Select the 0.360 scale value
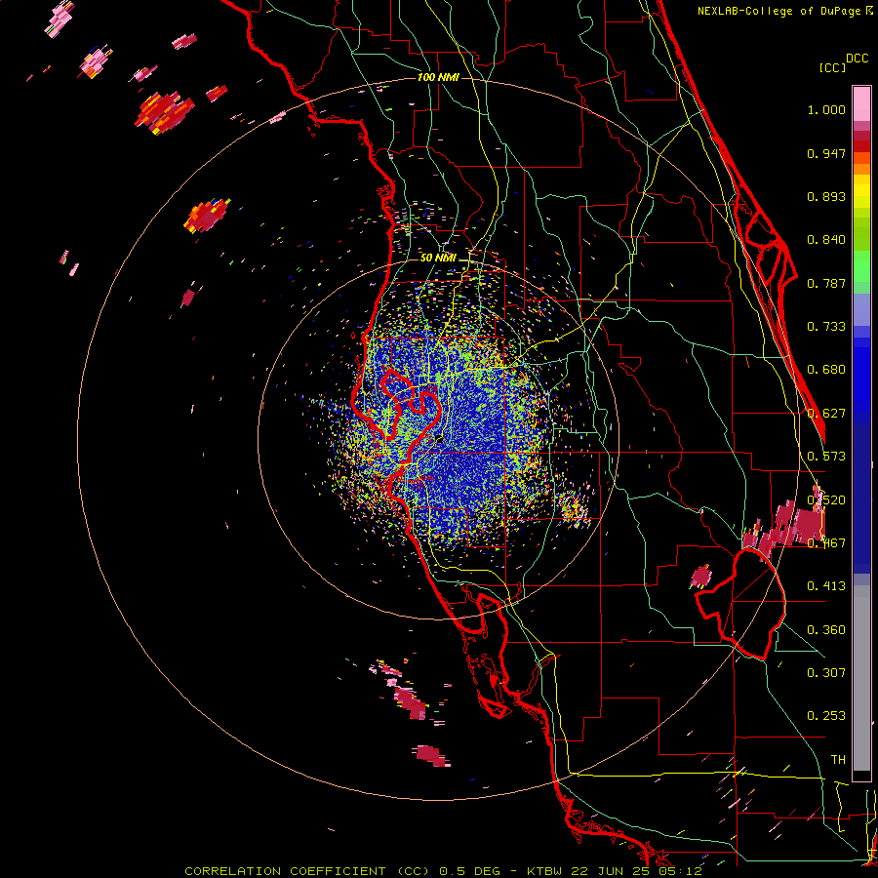Image resolution: width=878 pixels, height=878 pixels. tap(826, 630)
